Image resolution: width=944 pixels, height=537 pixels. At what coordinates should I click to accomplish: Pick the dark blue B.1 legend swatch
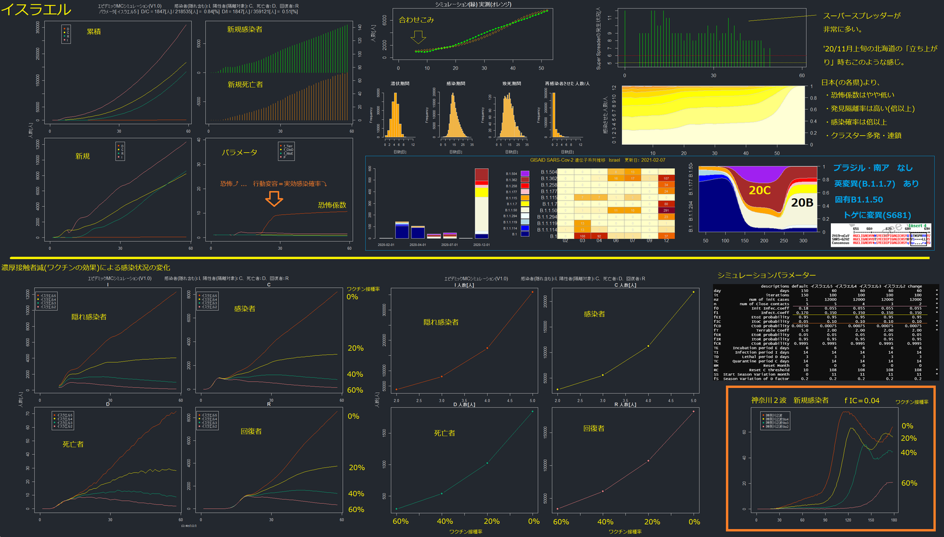point(525,234)
